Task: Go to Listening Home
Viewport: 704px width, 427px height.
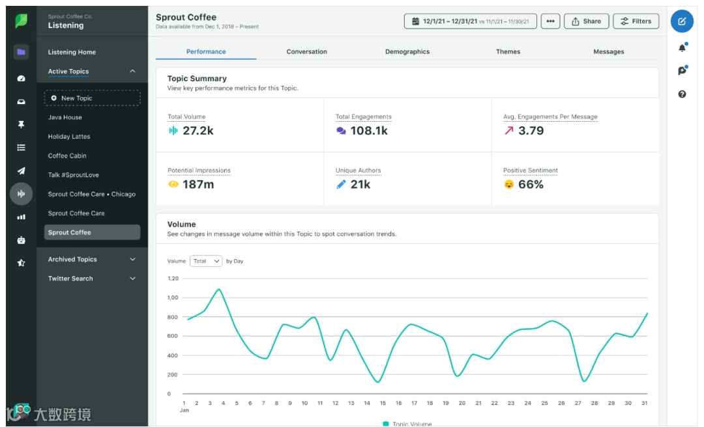Action: point(72,52)
